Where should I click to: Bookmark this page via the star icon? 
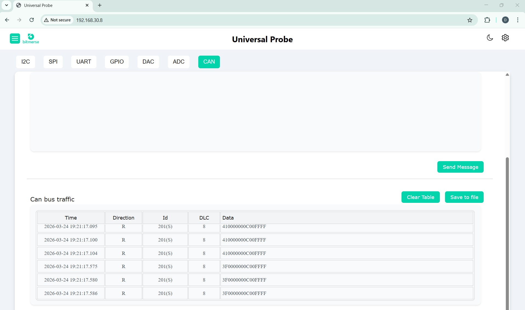pyautogui.click(x=469, y=20)
